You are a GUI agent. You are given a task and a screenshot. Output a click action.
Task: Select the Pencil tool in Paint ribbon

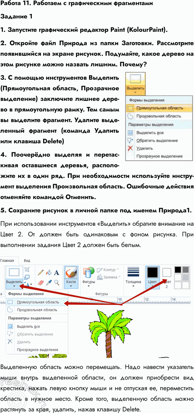pyautogui.click(x=41, y=272)
